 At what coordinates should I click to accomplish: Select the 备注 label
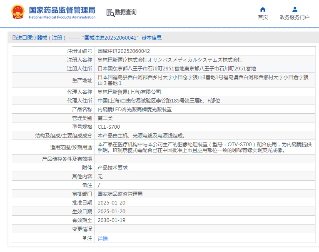pyautogui.click(x=87, y=185)
